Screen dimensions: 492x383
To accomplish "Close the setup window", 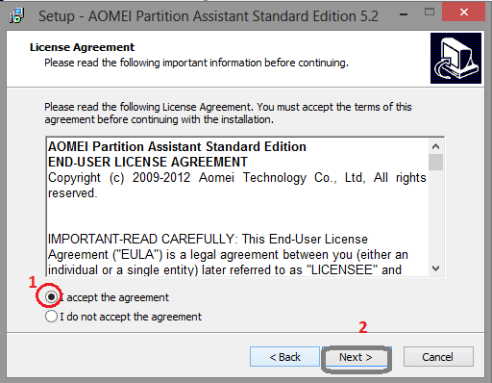I will (x=463, y=13).
